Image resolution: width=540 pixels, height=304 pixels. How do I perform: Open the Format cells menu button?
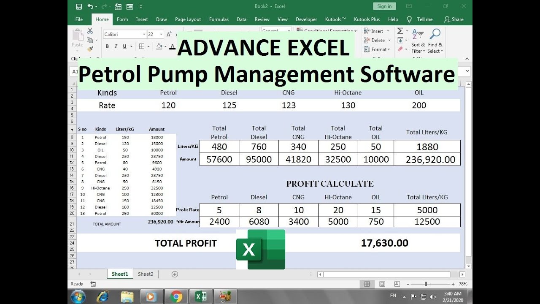tap(377, 49)
